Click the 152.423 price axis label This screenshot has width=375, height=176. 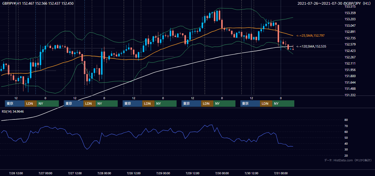(x=350, y=51)
